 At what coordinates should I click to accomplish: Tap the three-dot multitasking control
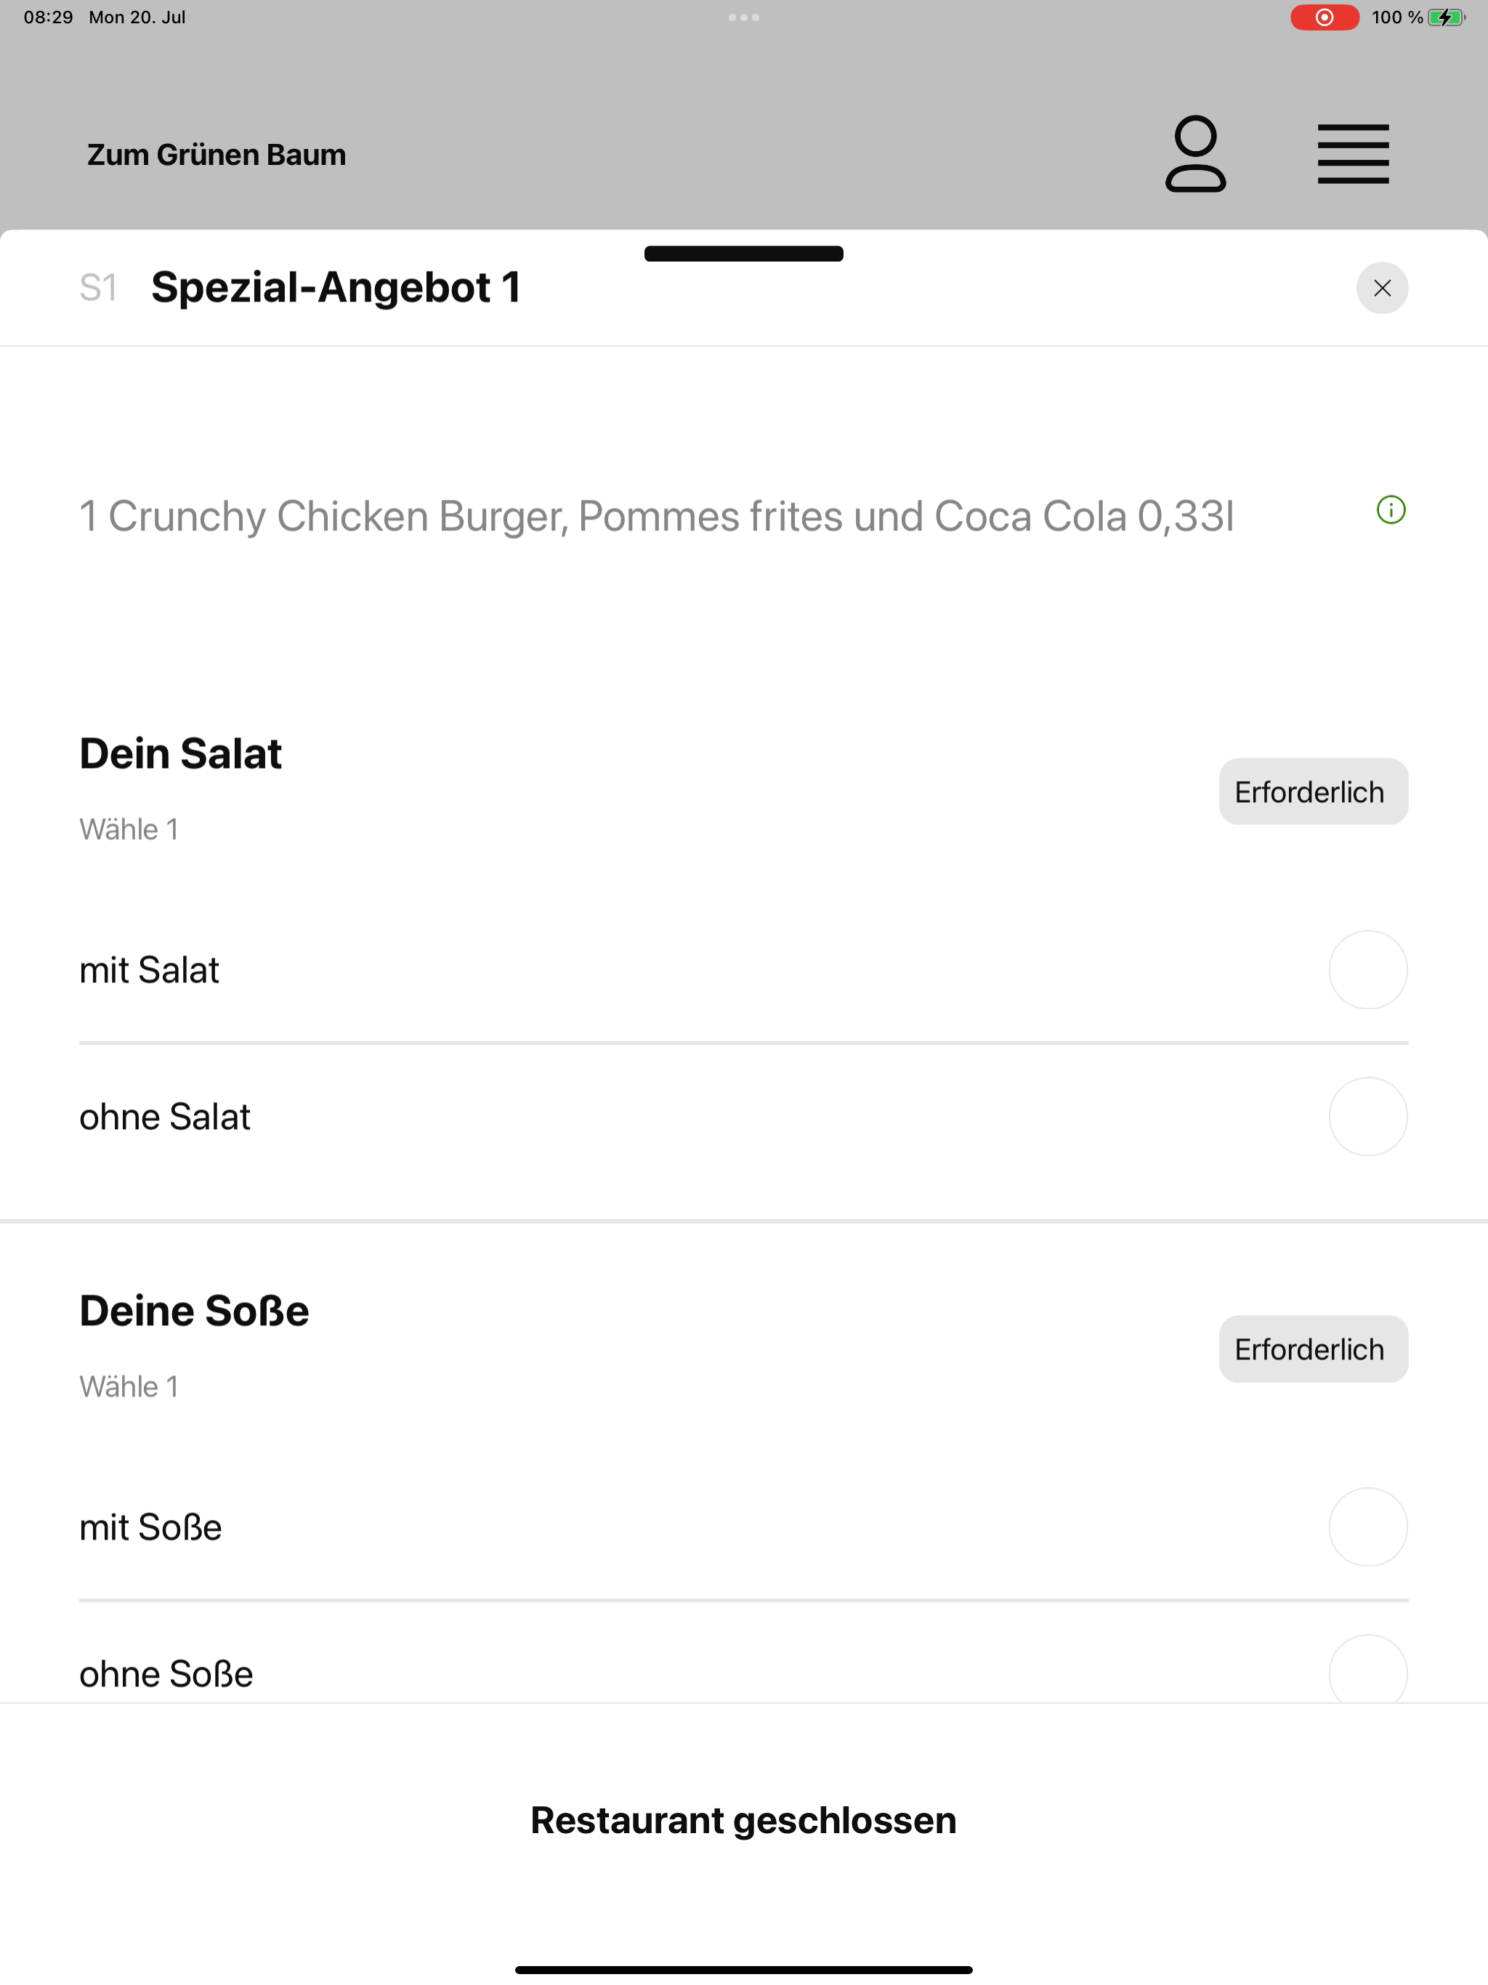pos(744,17)
